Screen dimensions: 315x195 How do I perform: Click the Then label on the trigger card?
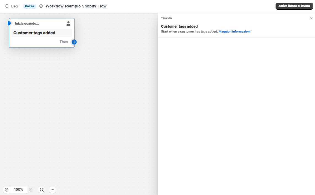click(x=63, y=42)
